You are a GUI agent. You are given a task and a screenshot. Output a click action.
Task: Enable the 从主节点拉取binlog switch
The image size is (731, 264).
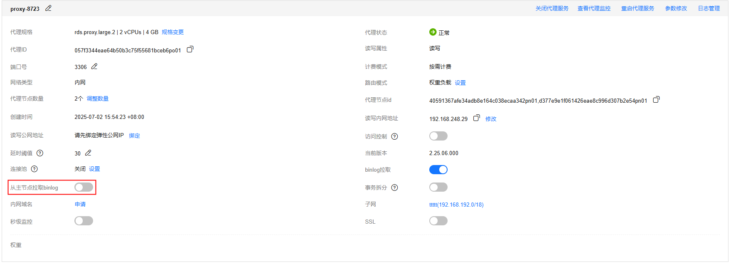84,187
